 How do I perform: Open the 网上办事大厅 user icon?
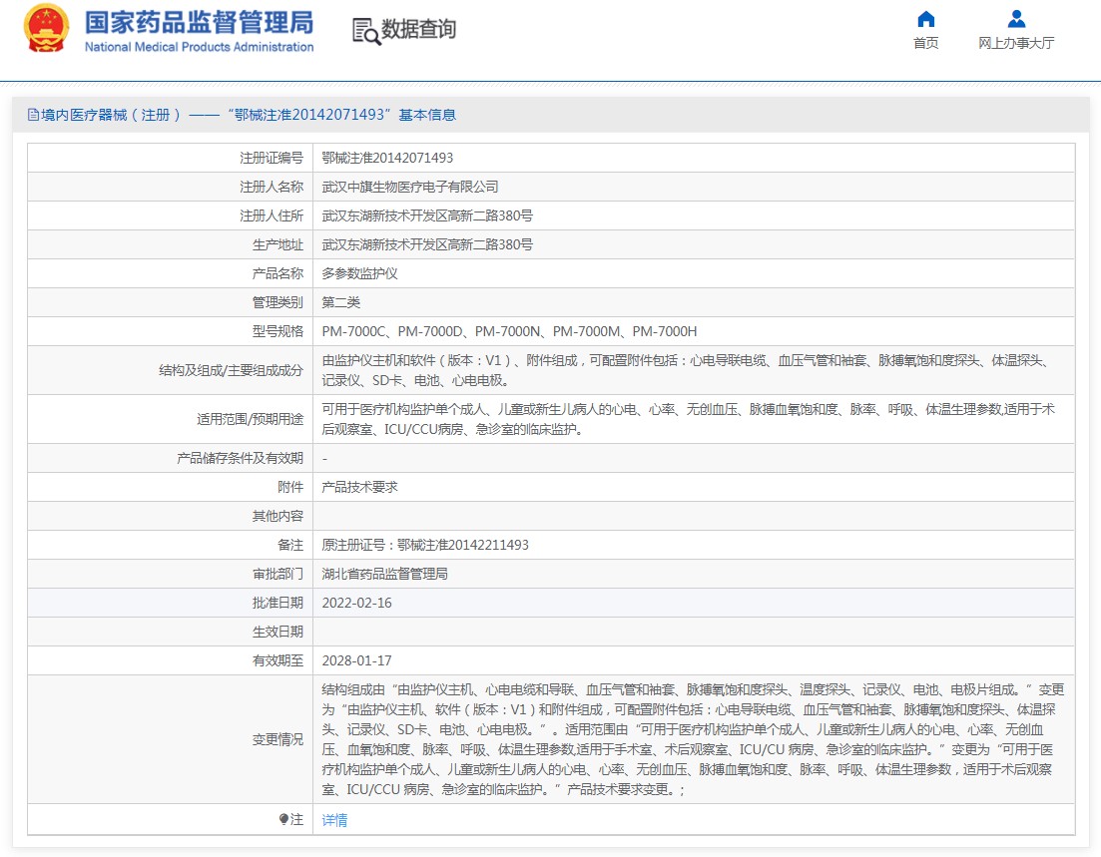coord(1016,19)
